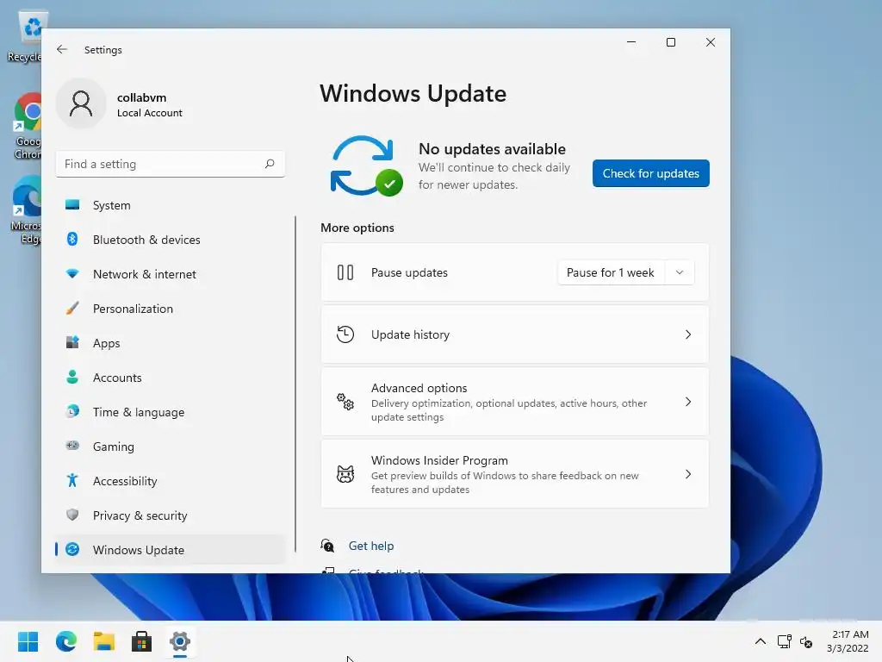Image resolution: width=882 pixels, height=662 pixels.
Task: Expand Update history chevron
Action: click(688, 334)
